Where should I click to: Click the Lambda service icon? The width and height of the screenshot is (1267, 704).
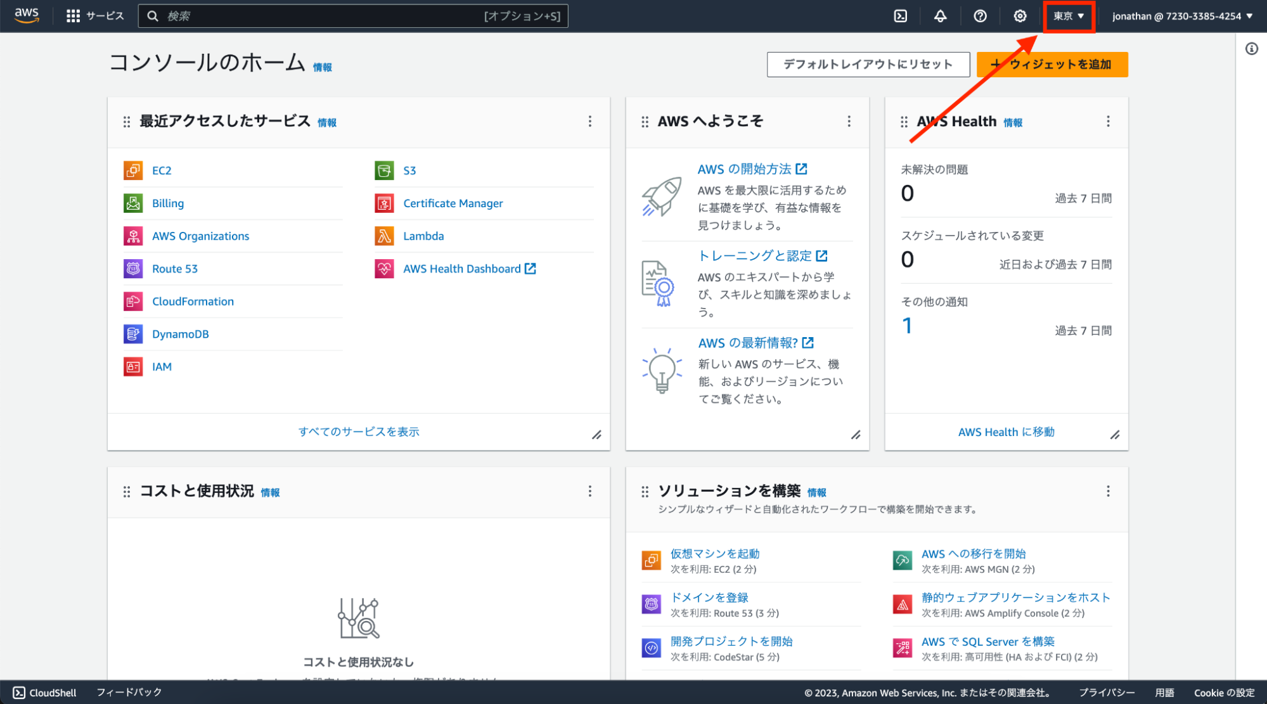(384, 236)
